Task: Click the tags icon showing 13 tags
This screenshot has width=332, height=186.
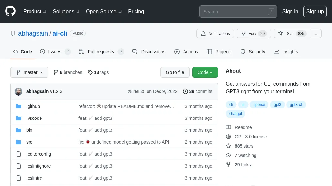Action: click(x=90, y=72)
